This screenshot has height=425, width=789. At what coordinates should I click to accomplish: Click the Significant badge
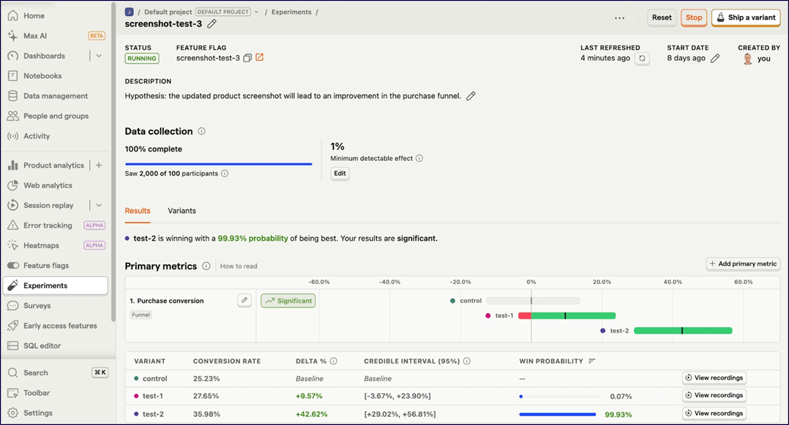[x=288, y=301]
